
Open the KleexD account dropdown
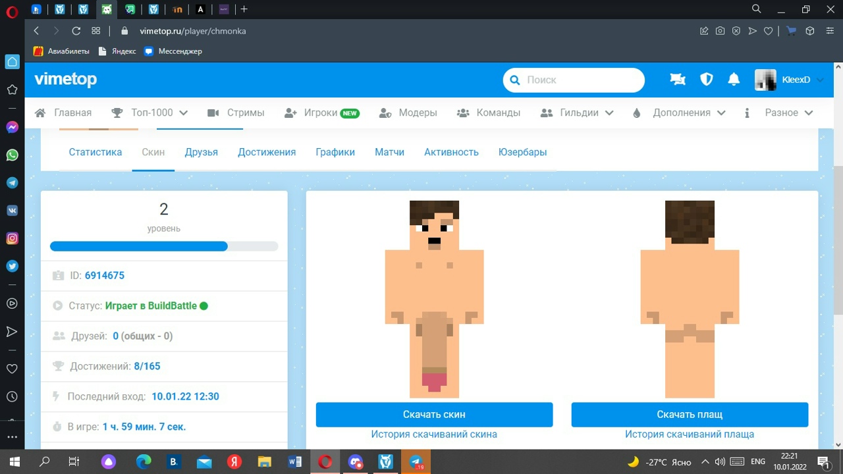[796, 79]
